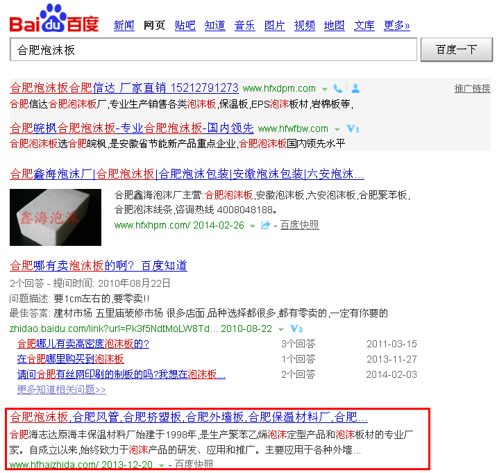Click the V1 badge next to www.hfwfbw.com
This screenshot has height=473, width=497.
(353, 128)
